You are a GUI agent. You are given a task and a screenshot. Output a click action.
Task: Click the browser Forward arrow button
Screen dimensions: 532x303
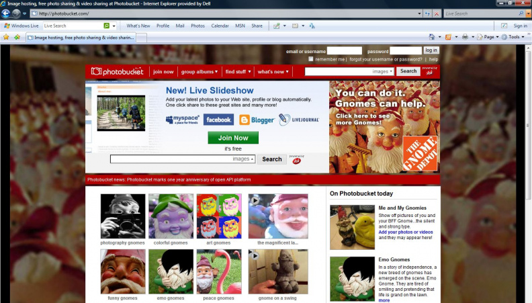tap(16, 13)
